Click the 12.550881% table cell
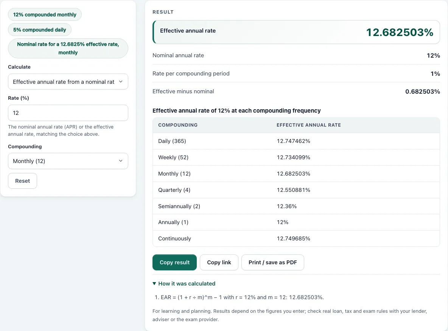This screenshot has height=331, width=448. pos(293,190)
